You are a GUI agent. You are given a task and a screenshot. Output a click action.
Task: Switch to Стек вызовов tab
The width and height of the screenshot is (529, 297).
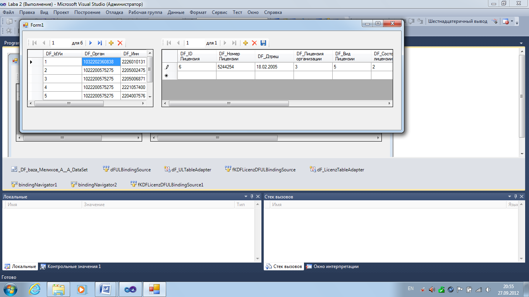pyautogui.click(x=284, y=266)
